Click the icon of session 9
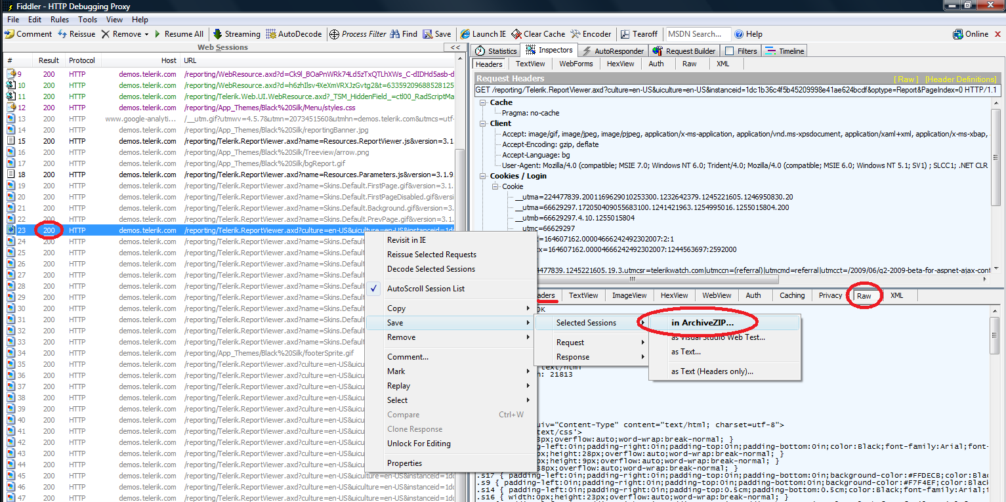 [11, 74]
